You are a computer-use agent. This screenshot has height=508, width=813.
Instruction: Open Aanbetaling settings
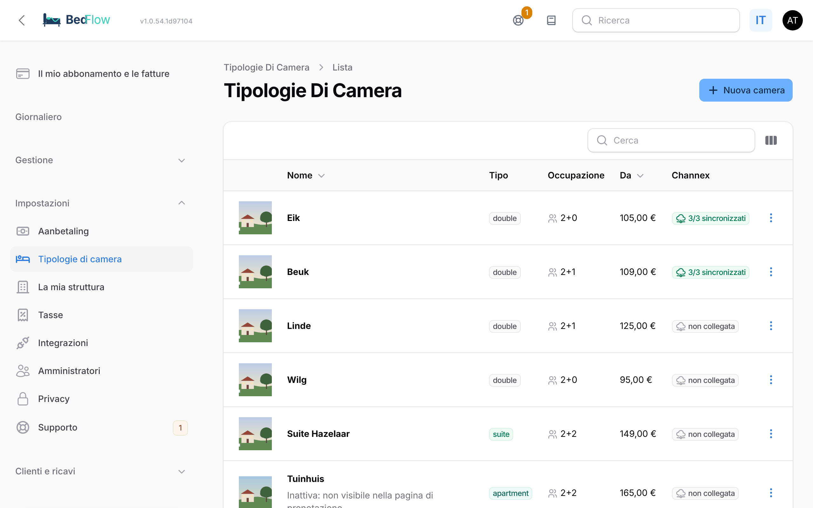(x=101, y=231)
